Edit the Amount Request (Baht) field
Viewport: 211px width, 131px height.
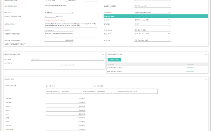59,40
